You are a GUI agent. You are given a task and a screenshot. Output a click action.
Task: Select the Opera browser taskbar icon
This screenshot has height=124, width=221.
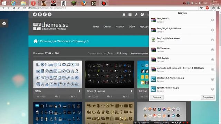(33, 3)
